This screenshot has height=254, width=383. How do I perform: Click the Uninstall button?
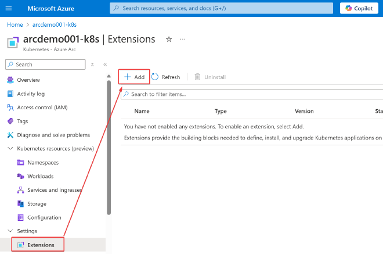pos(210,77)
